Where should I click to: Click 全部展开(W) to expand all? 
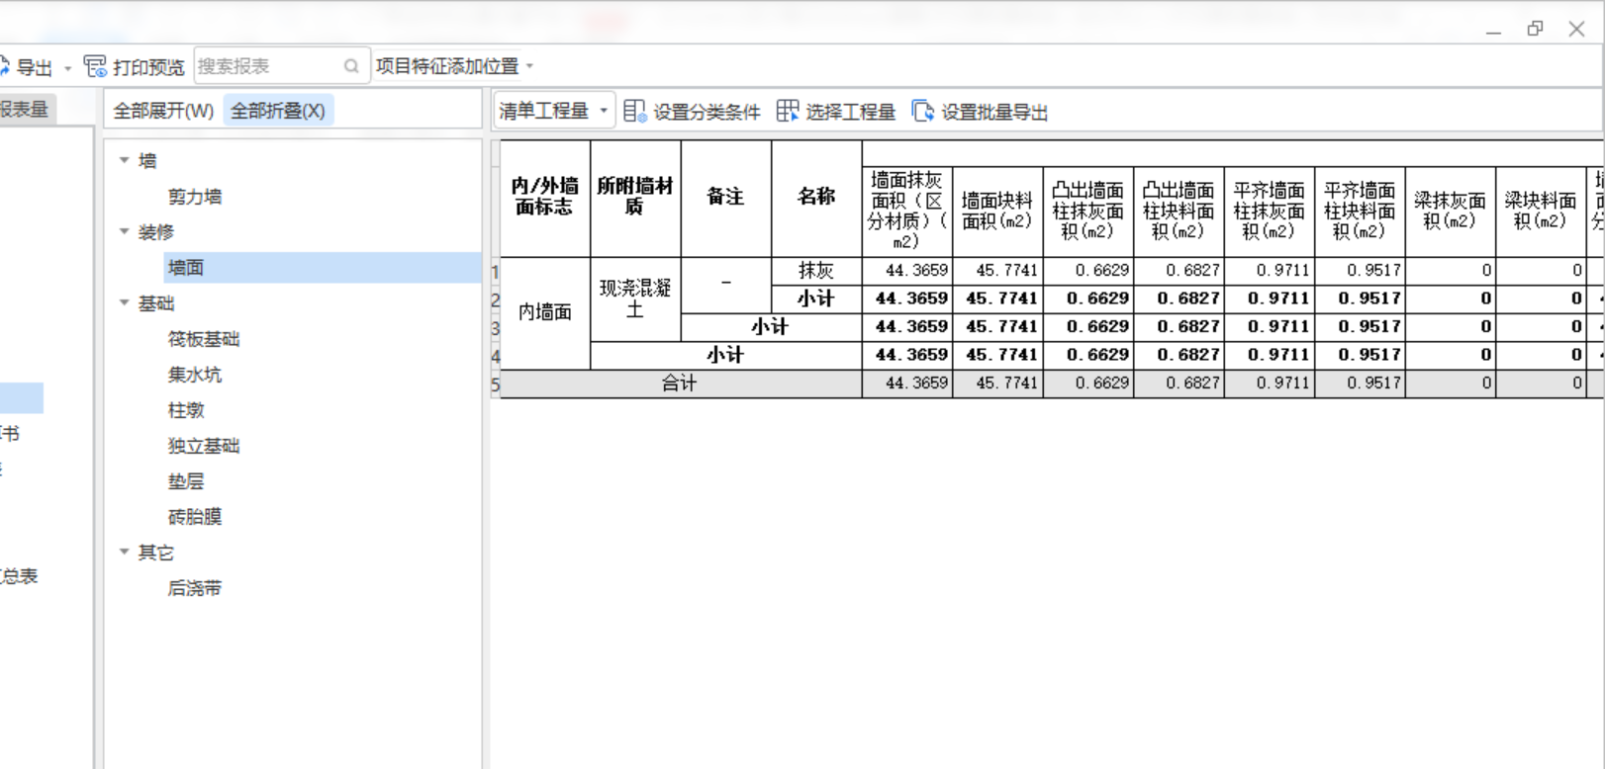(x=163, y=111)
